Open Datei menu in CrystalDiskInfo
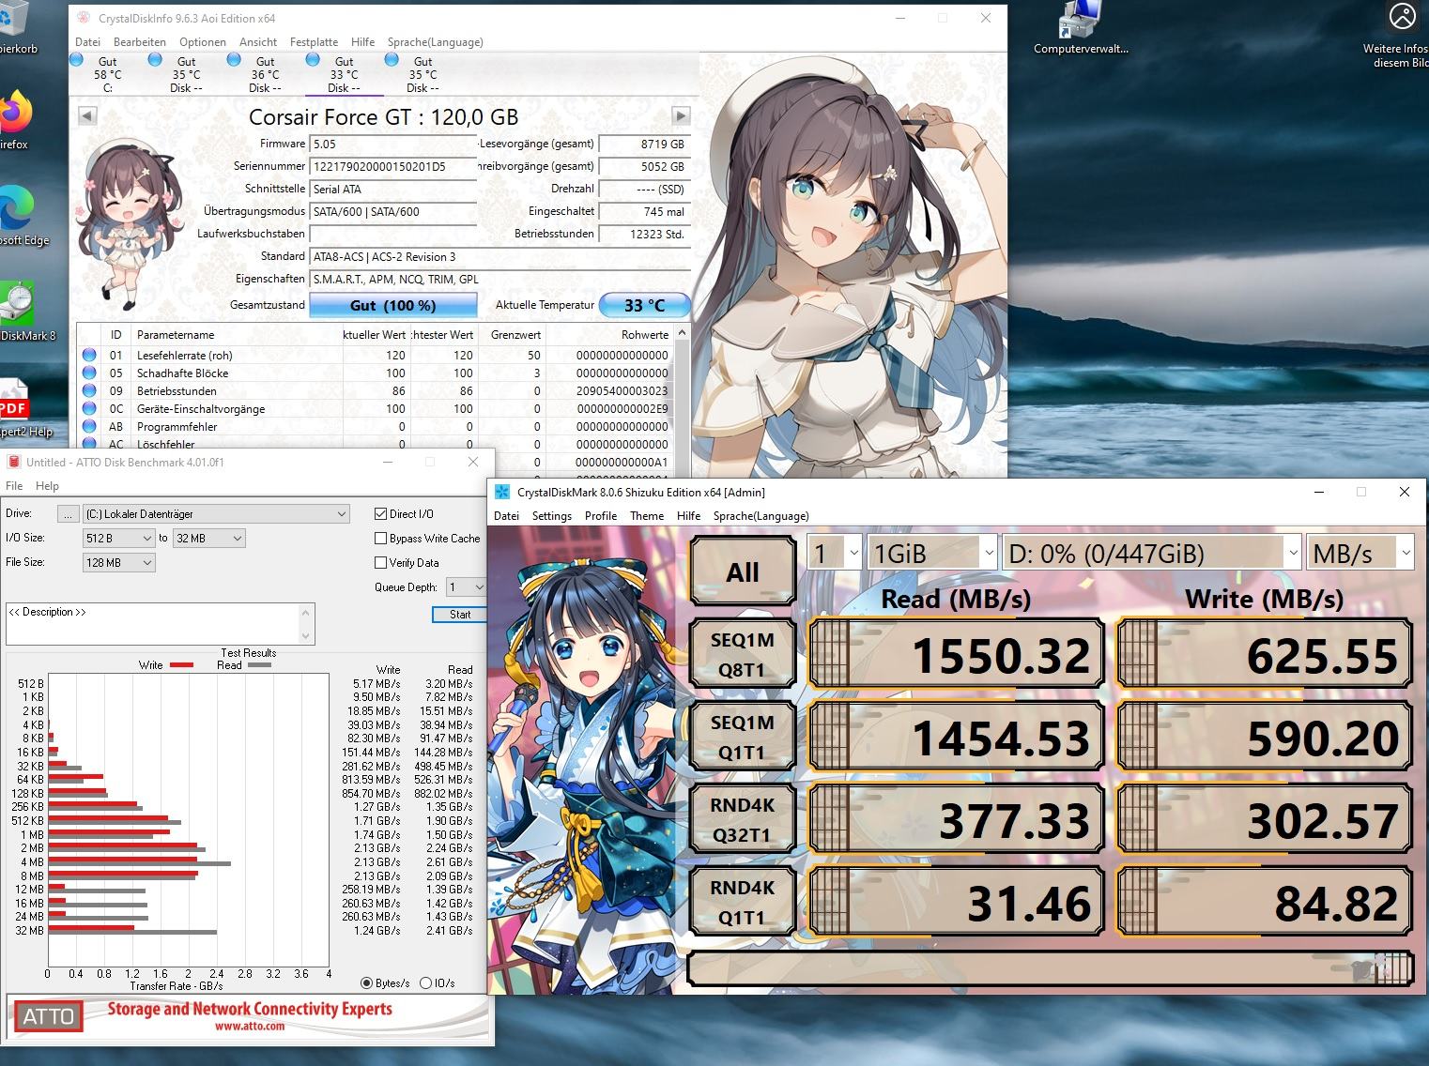1429x1066 pixels. pyautogui.click(x=87, y=41)
